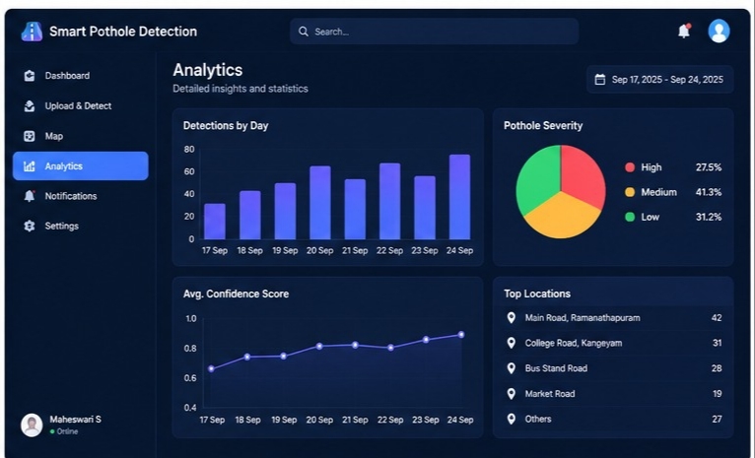Image resolution: width=755 pixels, height=458 pixels.
Task: Select the Market Road row text
Action: point(550,394)
